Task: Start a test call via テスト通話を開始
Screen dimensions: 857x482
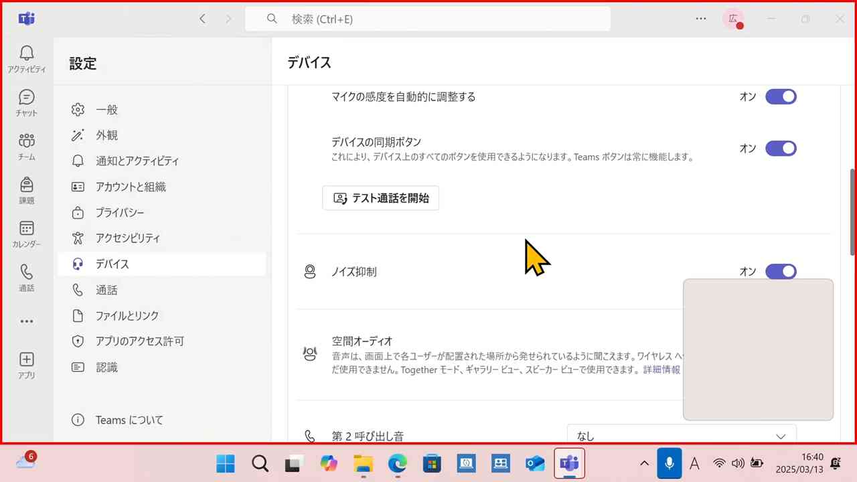Action: pyautogui.click(x=380, y=197)
